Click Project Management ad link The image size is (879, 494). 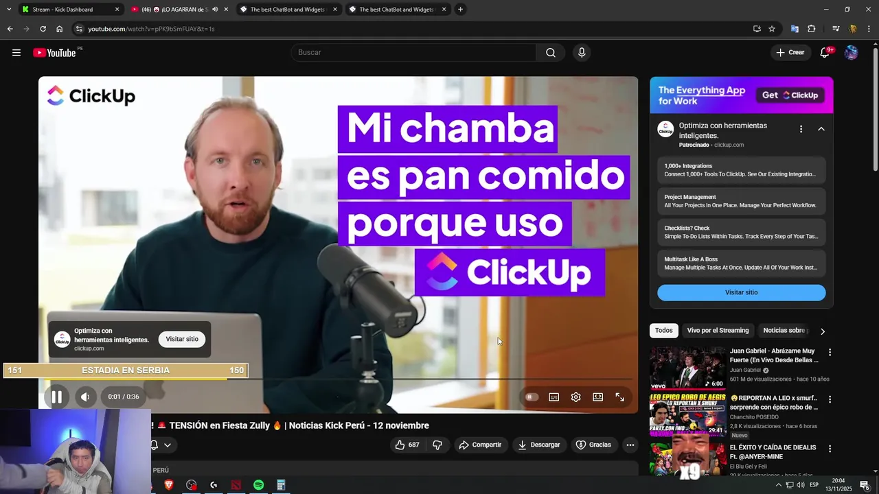(x=742, y=201)
